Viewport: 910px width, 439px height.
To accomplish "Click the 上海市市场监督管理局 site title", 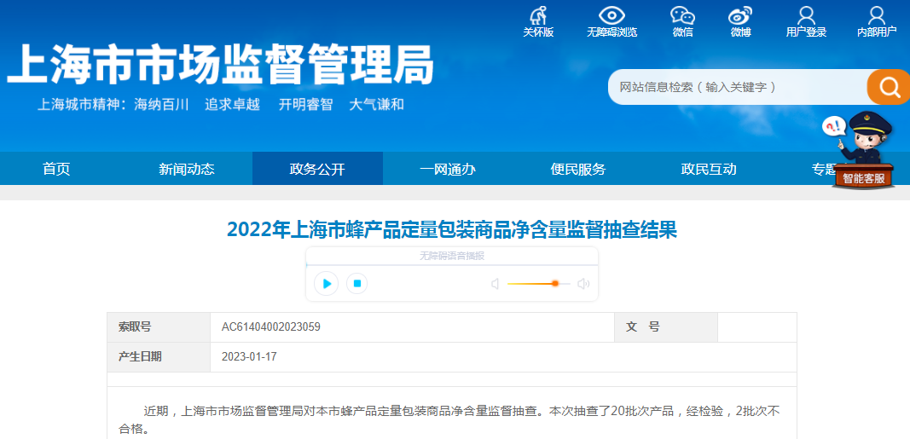I will point(220,65).
